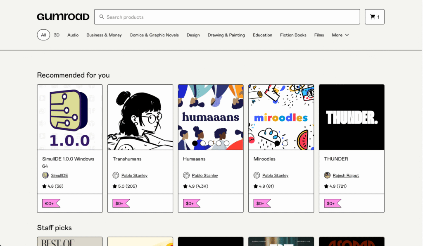The width and height of the screenshot is (423, 246).
Task: Enable the 3D category filter
Action: pyautogui.click(x=57, y=35)
